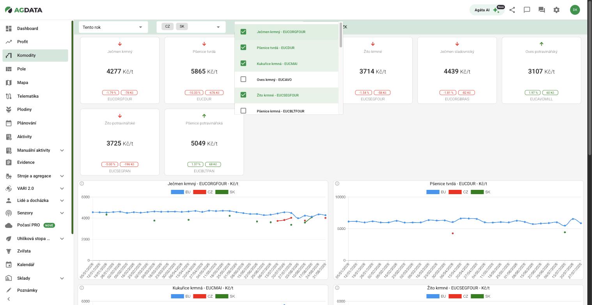Check the Oves krmný - EUCAVO checkbox
592x305 pixels.
243,79
